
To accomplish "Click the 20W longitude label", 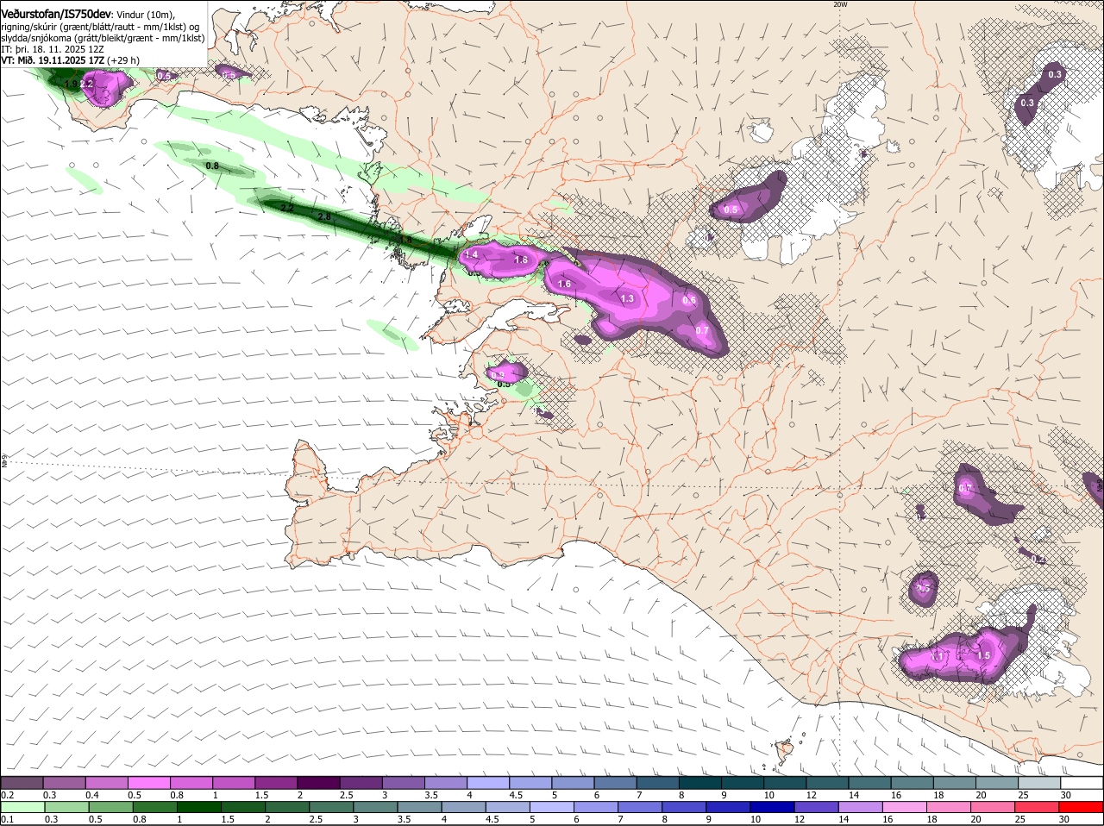I will [x=840, y=4].
